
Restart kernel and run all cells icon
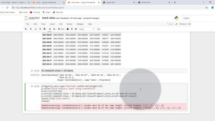[x=76, y=29]
